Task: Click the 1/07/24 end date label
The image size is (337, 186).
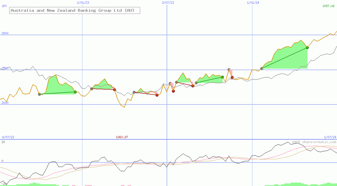Action: tap(330, 137)
